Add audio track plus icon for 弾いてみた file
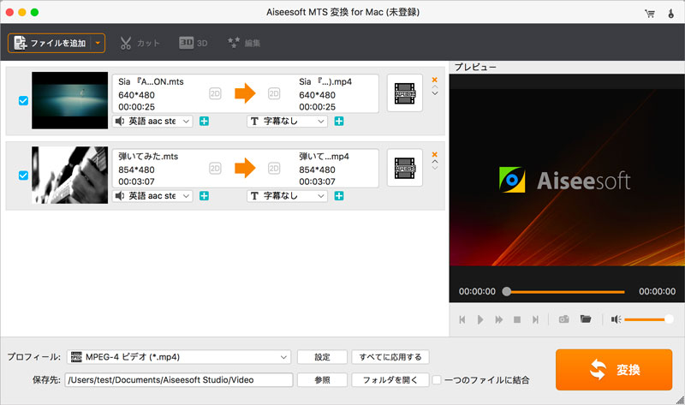The width and height of the screenshot is (685, 405). [204, 196]
